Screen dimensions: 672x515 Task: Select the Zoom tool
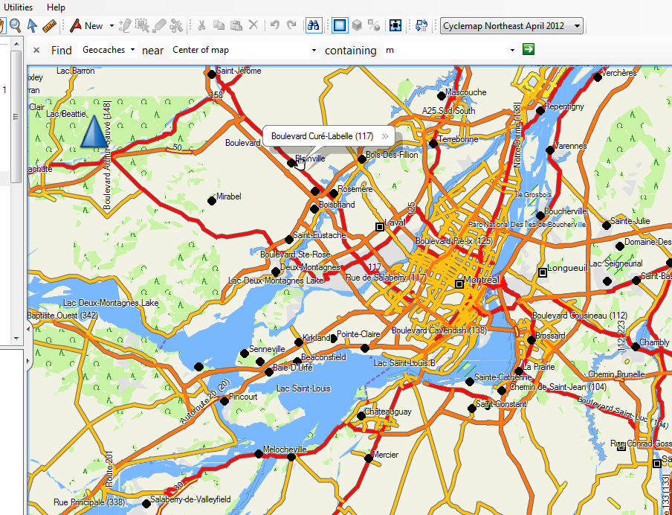(x=15, y=25)
